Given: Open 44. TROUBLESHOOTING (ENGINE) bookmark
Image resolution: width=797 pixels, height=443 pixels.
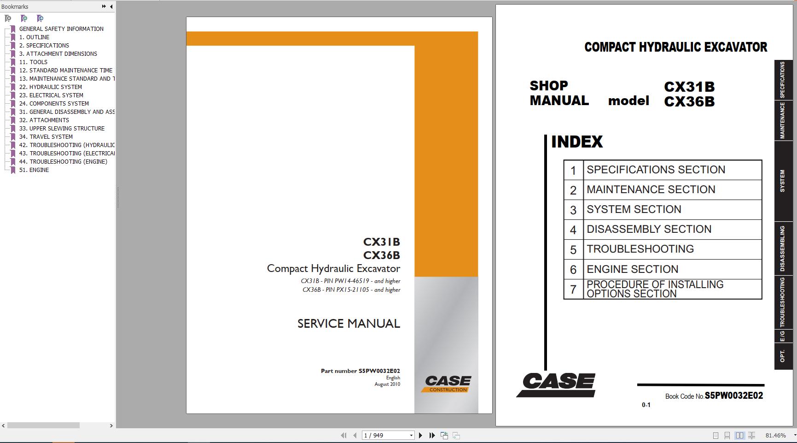Looking at the screenshot, I should point(63,161).
